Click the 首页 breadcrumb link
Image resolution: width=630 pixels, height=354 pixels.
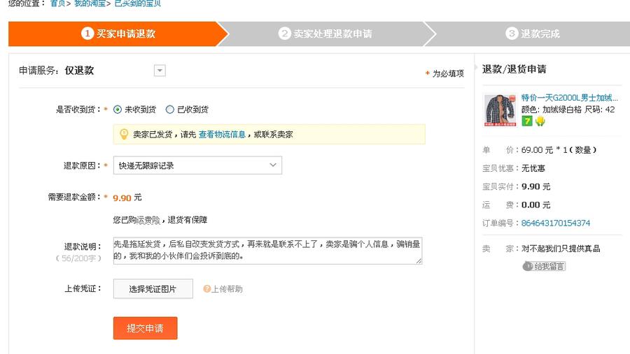pos(57,3)
